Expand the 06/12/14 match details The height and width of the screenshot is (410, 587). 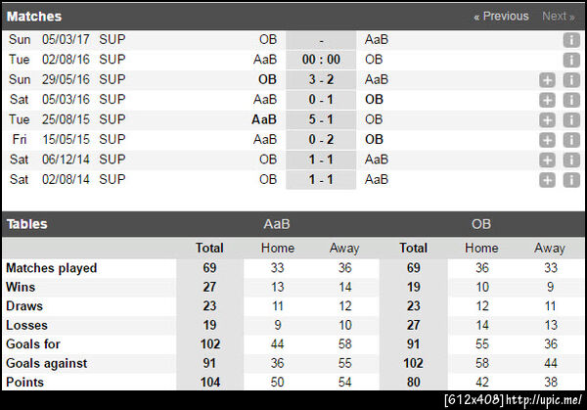548,159
